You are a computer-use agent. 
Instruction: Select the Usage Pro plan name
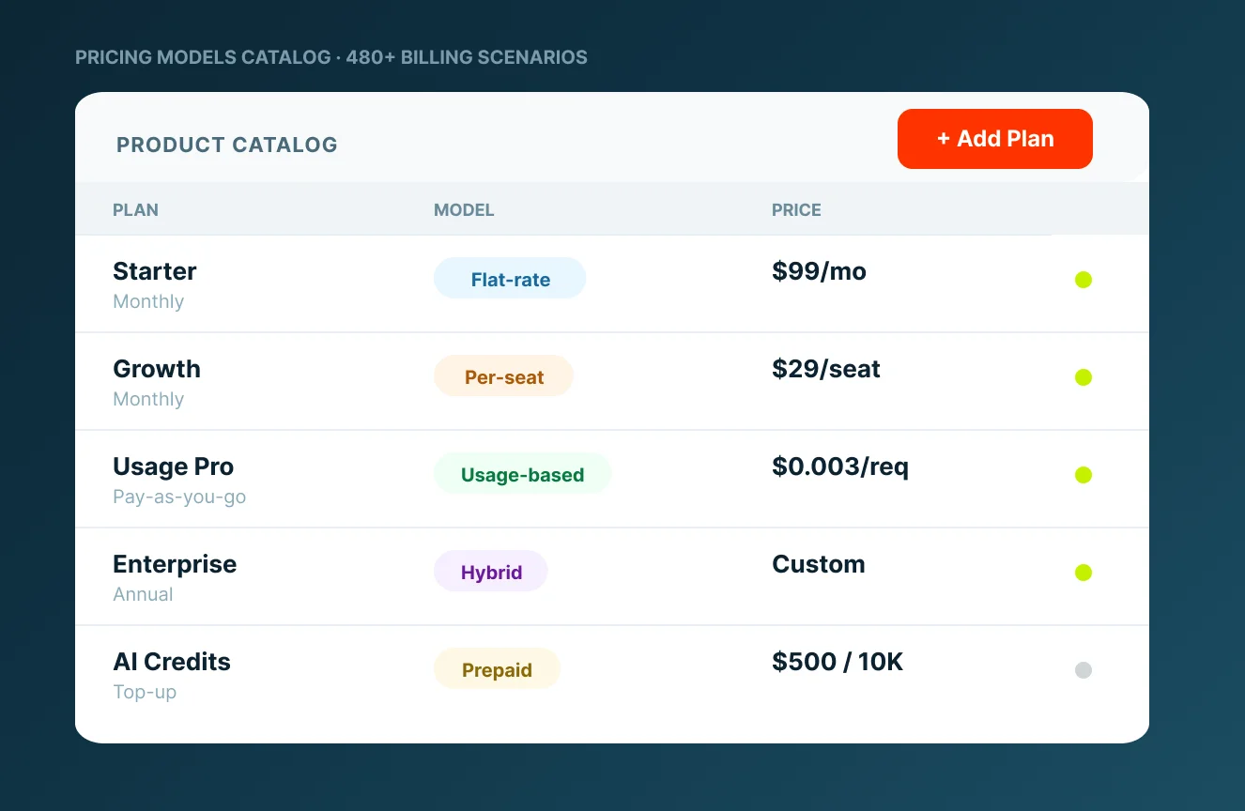point(174,467)
